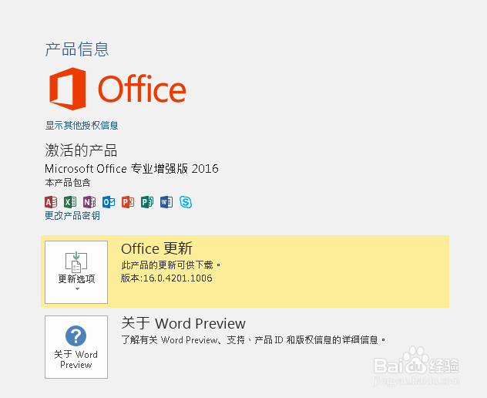The width and height of the screenshot is (487, 398).
Task: Click the Office 更新 heading
Action: [157, 248]
